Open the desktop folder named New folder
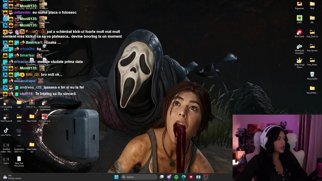This screenshot has height=181, width=322. (x=32, y=118)
